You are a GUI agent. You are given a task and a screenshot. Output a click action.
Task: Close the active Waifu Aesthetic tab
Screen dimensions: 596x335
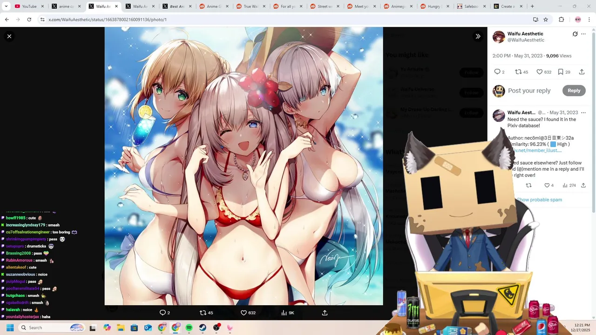point(116,7)
